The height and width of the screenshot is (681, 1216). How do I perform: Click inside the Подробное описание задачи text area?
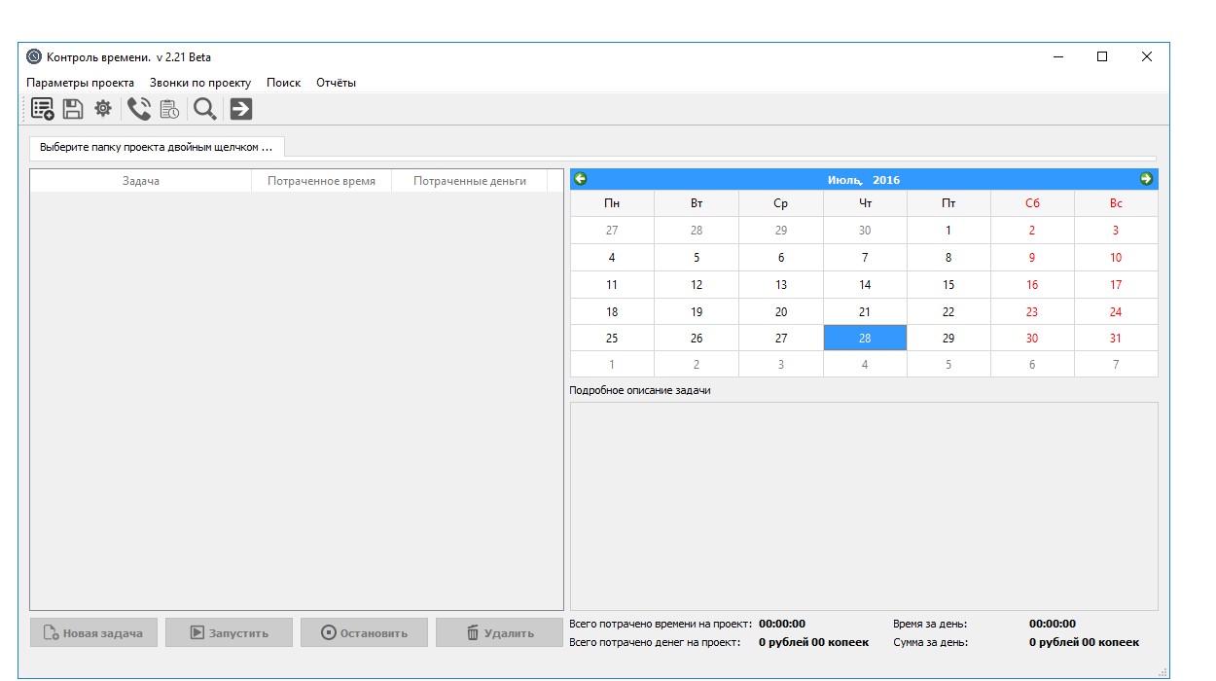click(864, 506)
